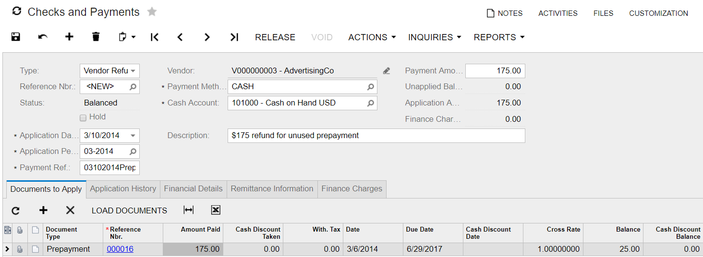This screenshot has width=703, height=257.
Task: Open the Type dropdown
Action: [133, 71]
